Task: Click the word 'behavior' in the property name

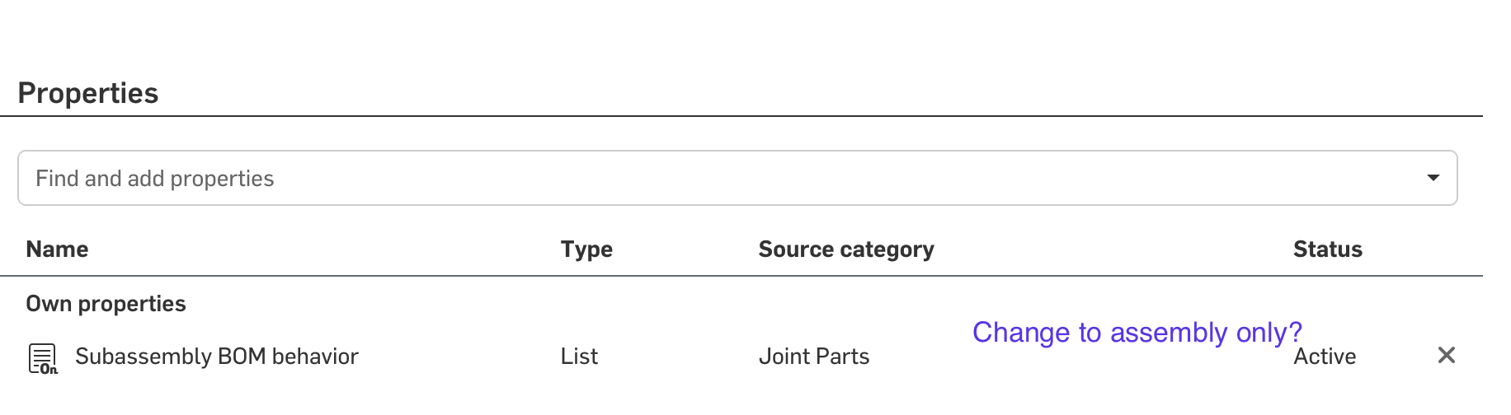Action: click(315, 356)
